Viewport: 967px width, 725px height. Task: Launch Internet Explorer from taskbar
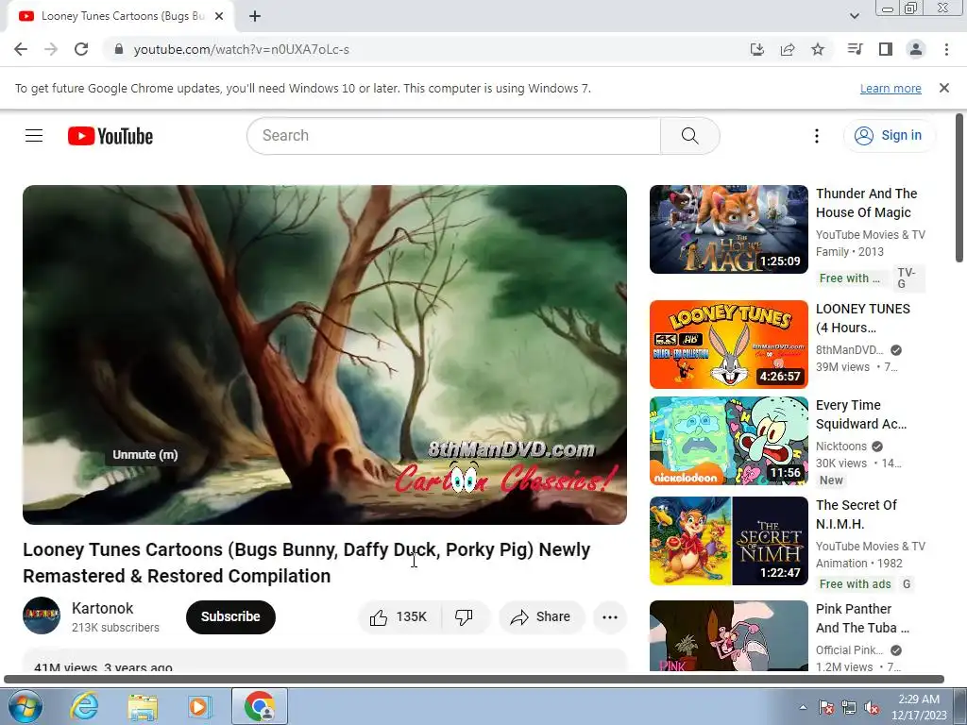point(84,706)
